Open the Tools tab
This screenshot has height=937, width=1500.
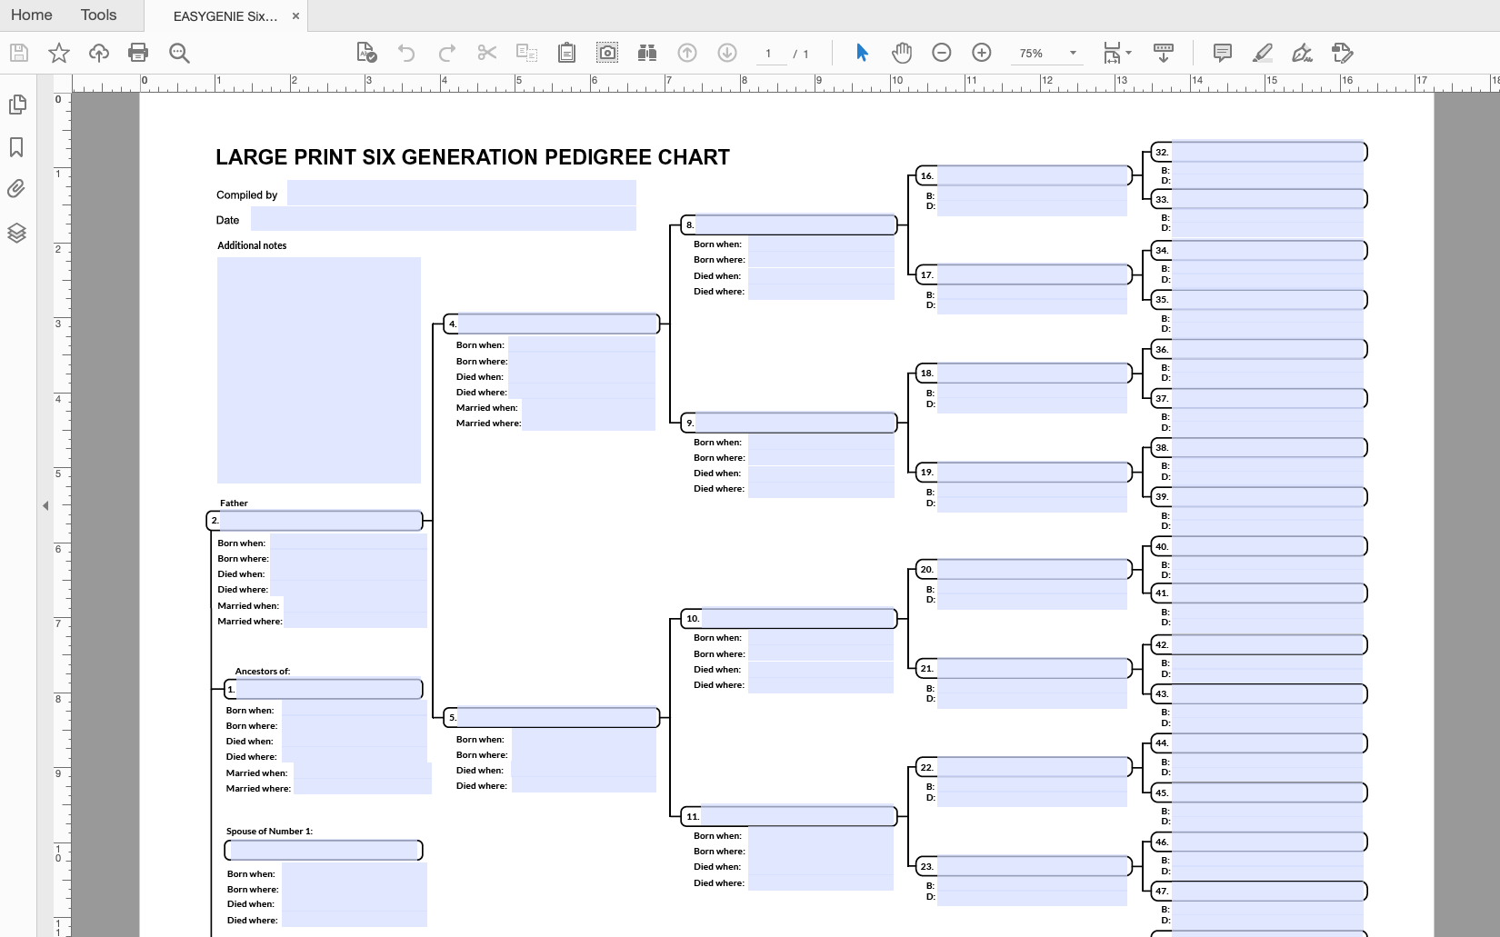(x=98, y=15)
